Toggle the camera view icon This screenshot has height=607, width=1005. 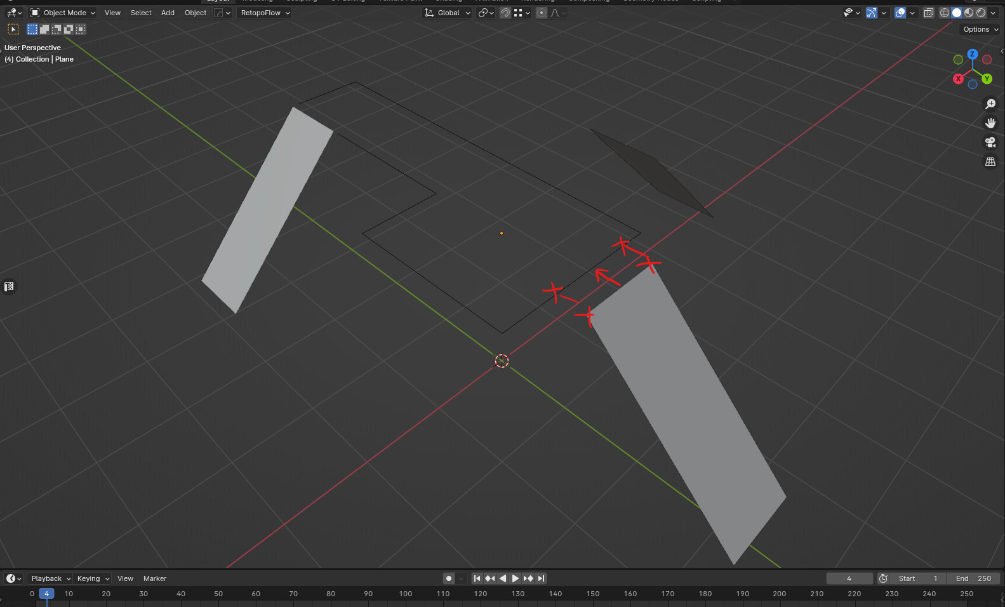pyautogui.click(x=990, y=142)
